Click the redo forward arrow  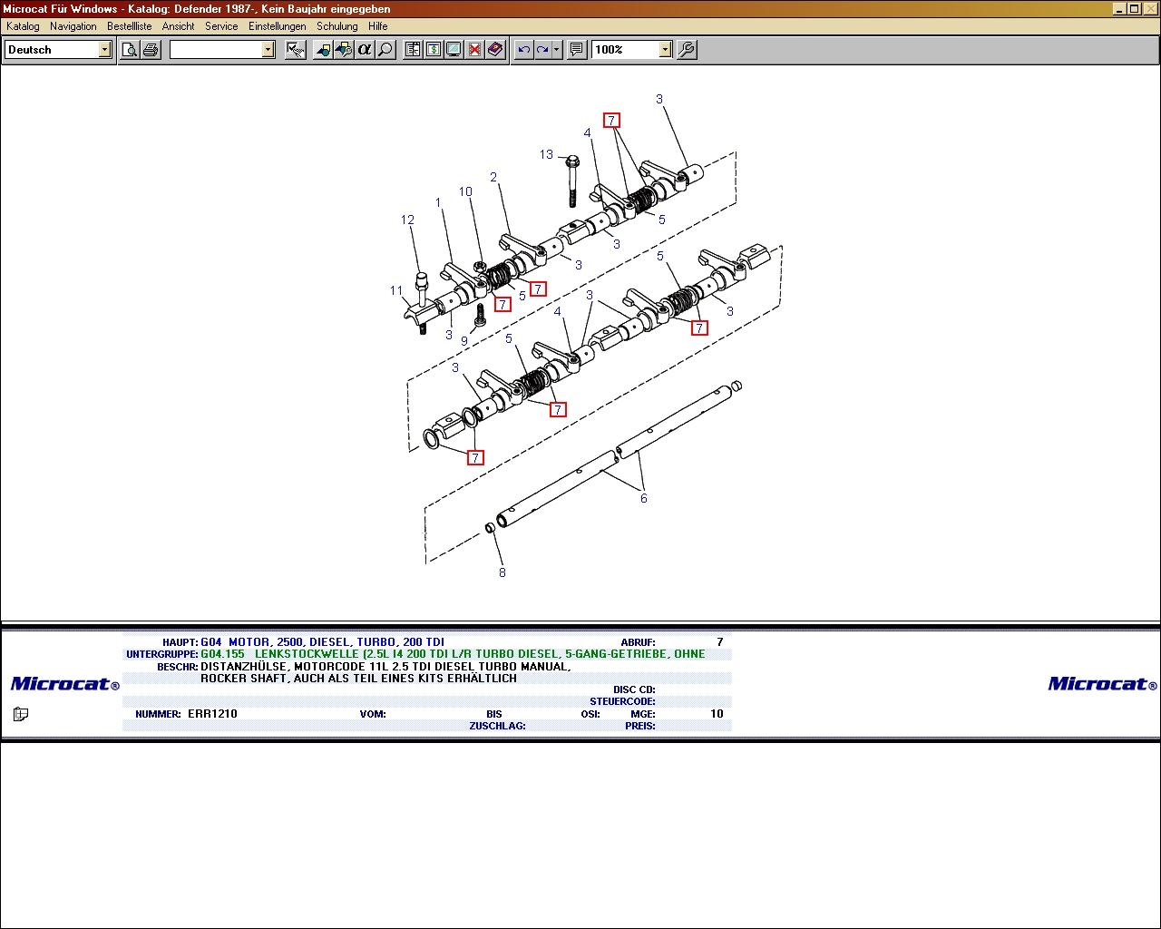click(542, 49)
